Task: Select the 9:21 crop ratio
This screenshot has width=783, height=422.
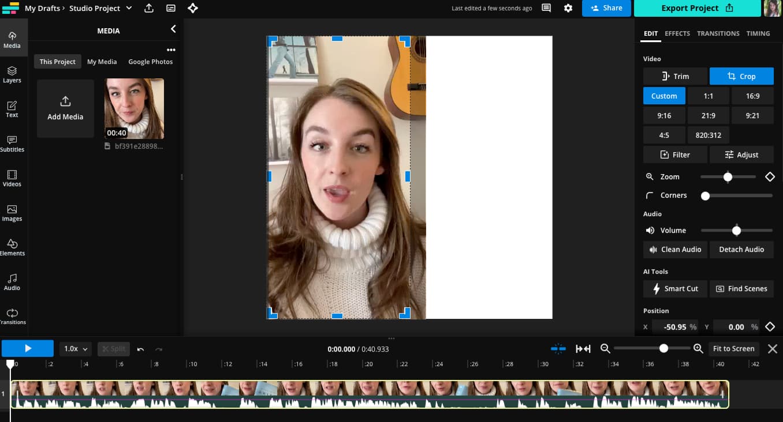Action: 752,115
